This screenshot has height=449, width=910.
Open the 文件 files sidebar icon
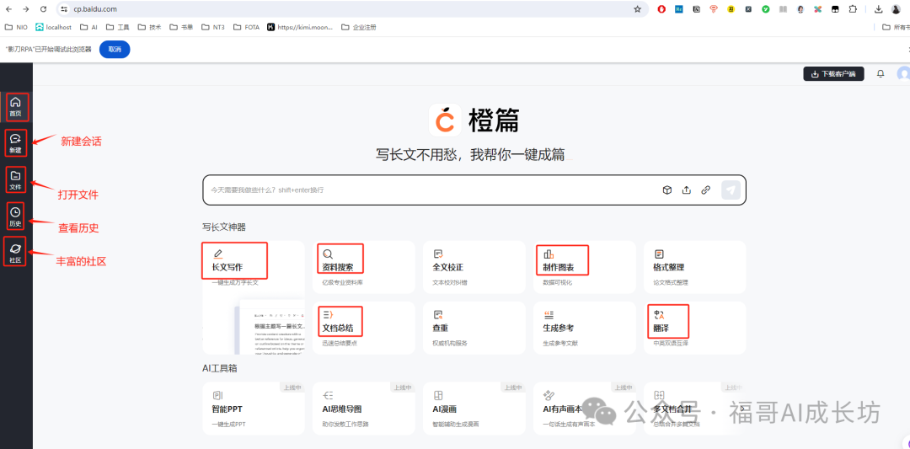[x=16, y=179]
